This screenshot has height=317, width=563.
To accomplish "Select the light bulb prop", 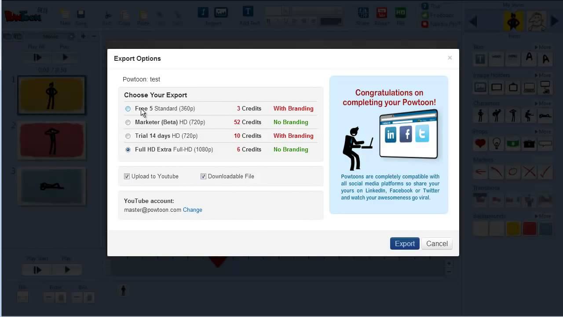I will (497, 144).
